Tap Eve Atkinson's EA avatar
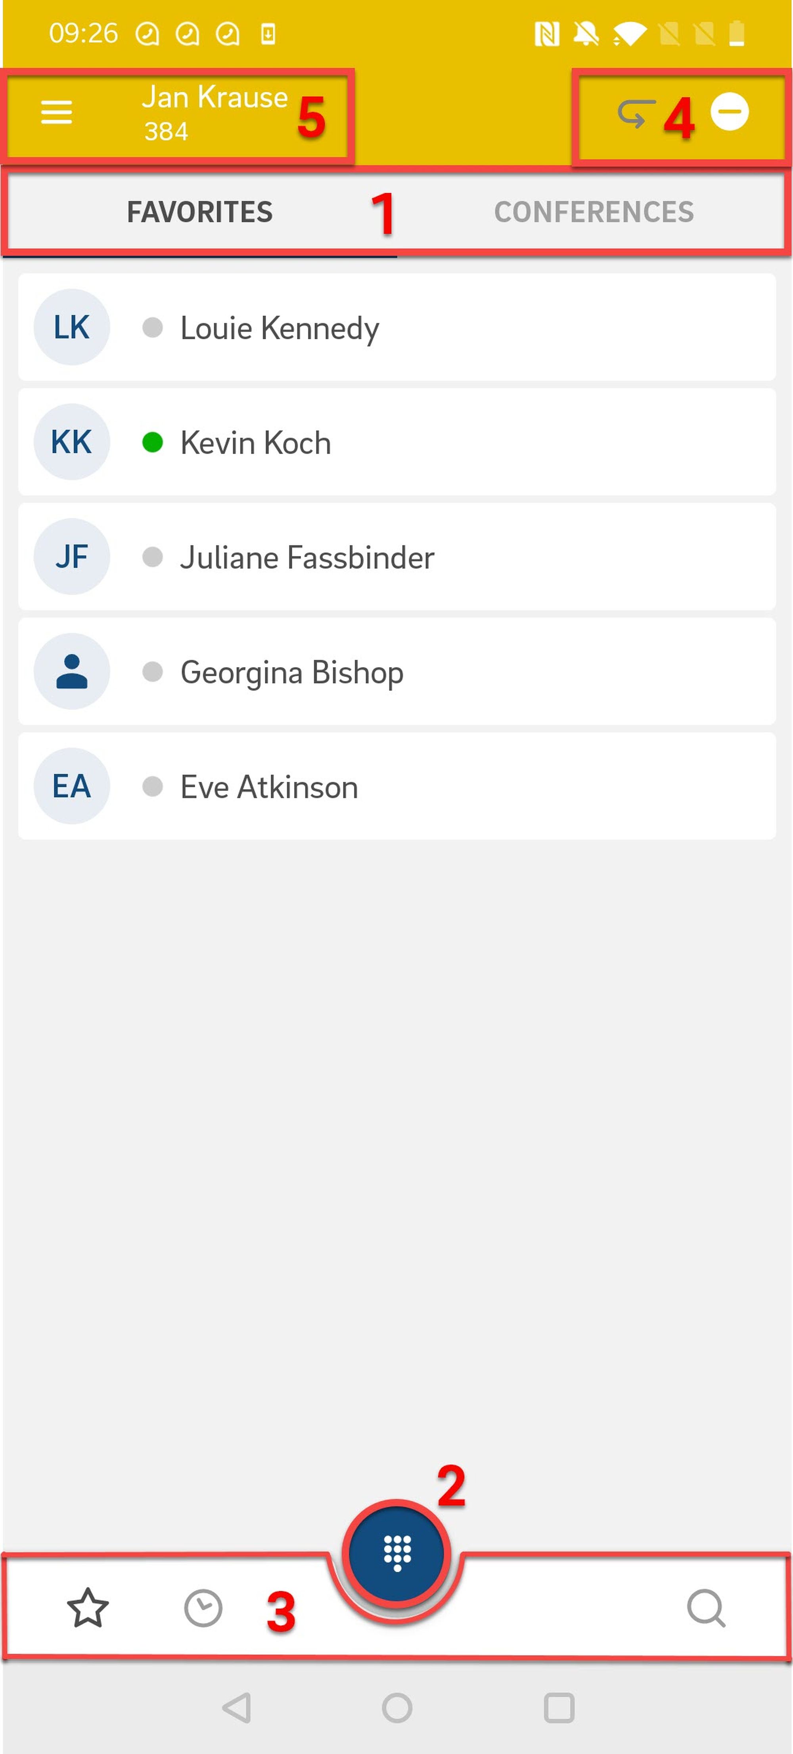This screenshot has width=793, height=1754. pyautogui.click(x=71, y=787)
